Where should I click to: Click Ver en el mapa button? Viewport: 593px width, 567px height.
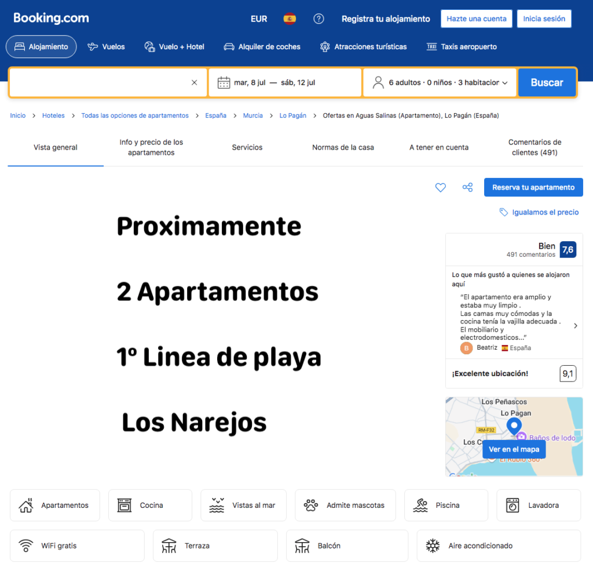(514, 449)
